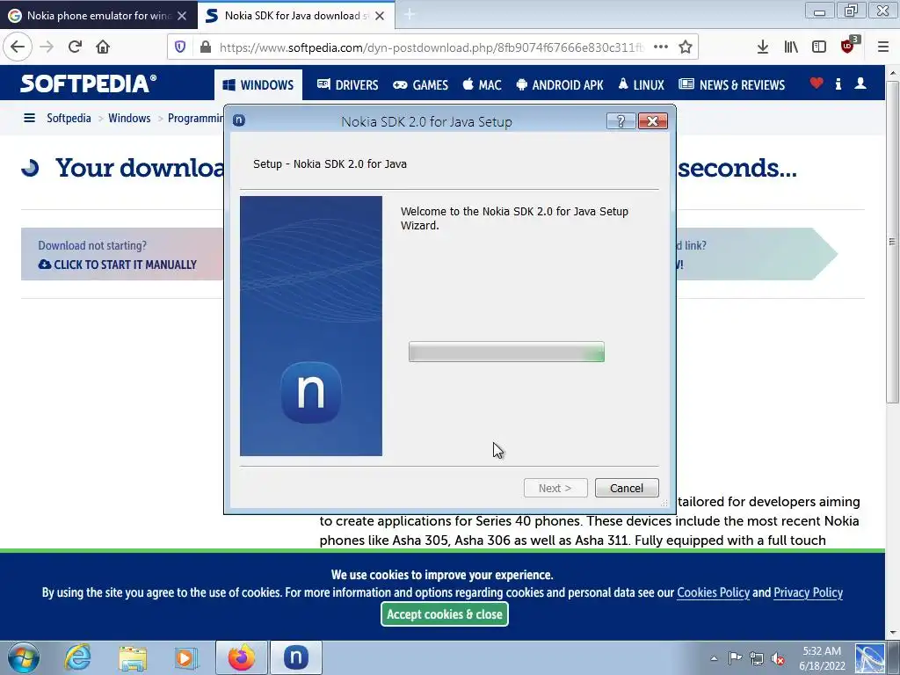Close the Nokia phone emulator tab
The image size is (900, 675).
[182, 16]
